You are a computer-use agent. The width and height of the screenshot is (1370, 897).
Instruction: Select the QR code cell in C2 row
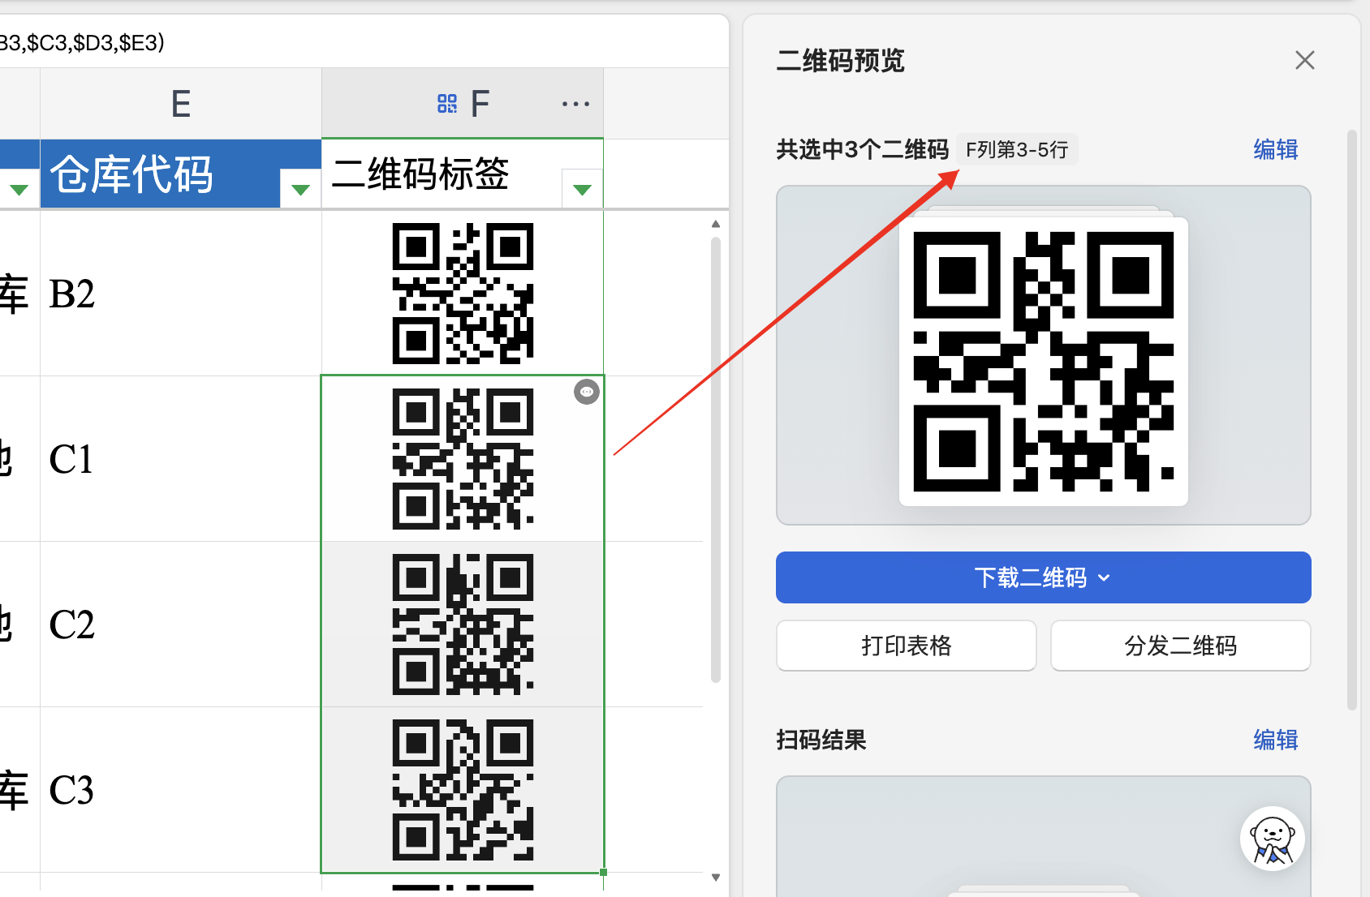pyautogui.click(x=463, y=624)
